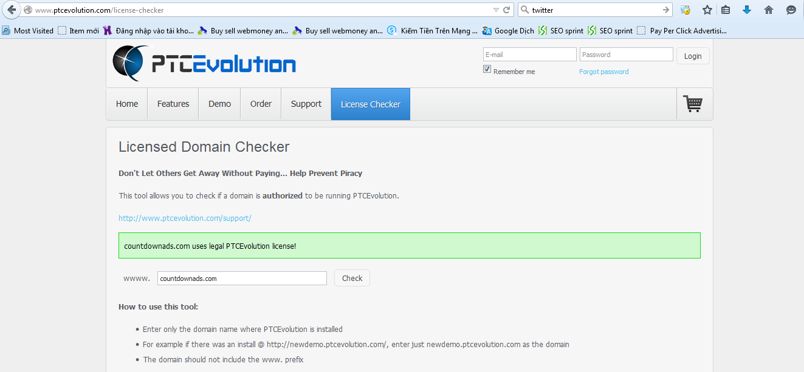The width and height of the screenshot is (804, 372).
Task: Select the License Checker tab
Action: point(371,104)
